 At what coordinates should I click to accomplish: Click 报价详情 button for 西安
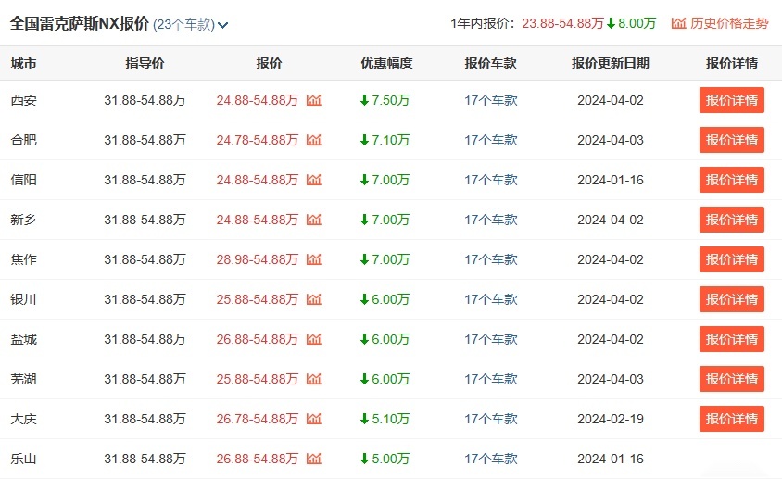point(732,100)
